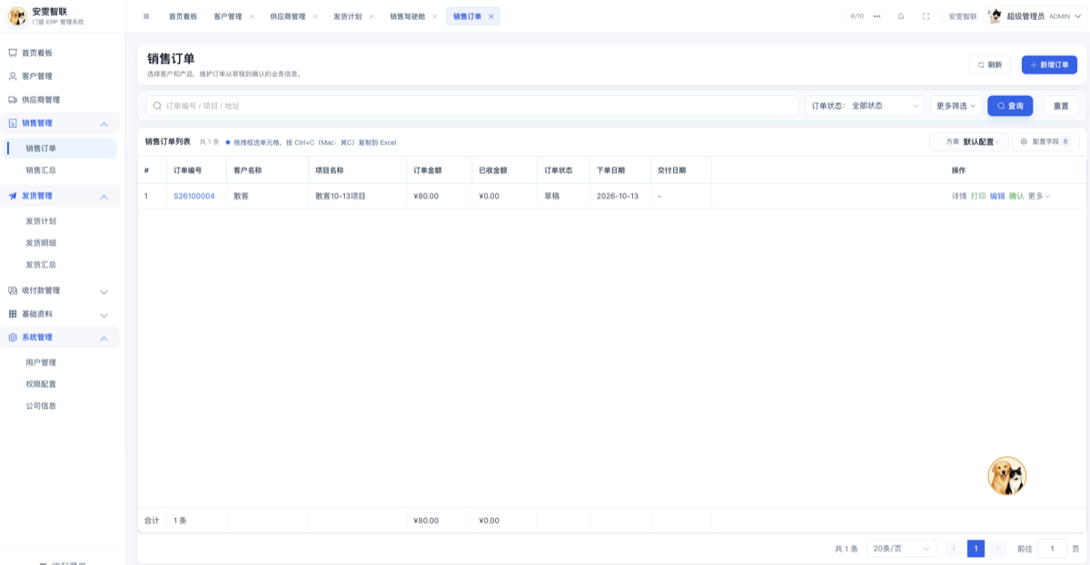Collapse the 销售管理 menu group
The width and height of the screenshot is (1090, 565).
coord(104,124)
